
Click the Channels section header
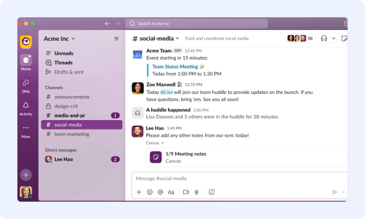(54, 88)
